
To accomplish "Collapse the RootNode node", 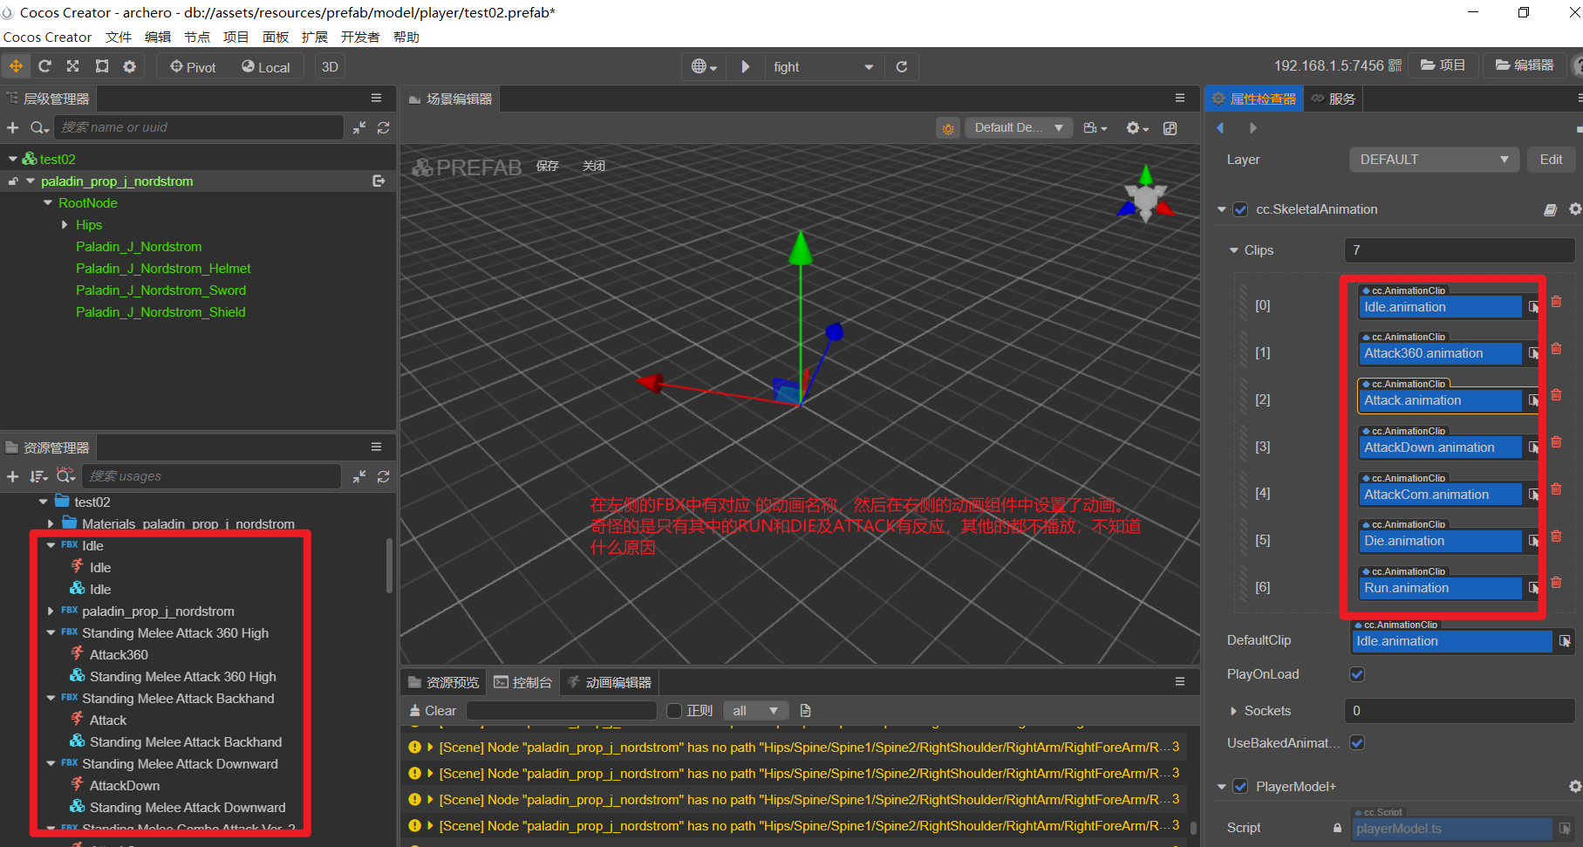I will click(x=48, y=203).
